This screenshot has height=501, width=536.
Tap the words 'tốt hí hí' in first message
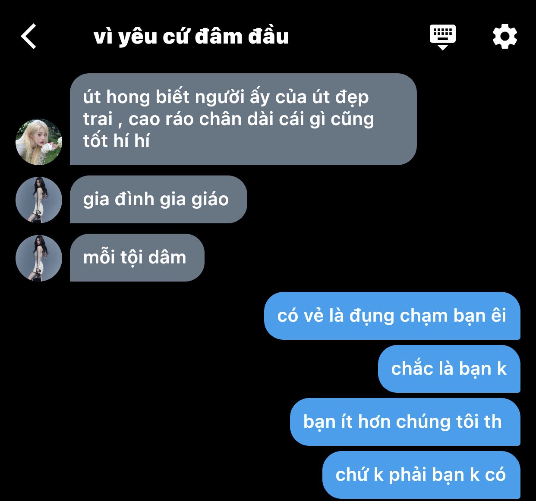click(x=117, y=141)
